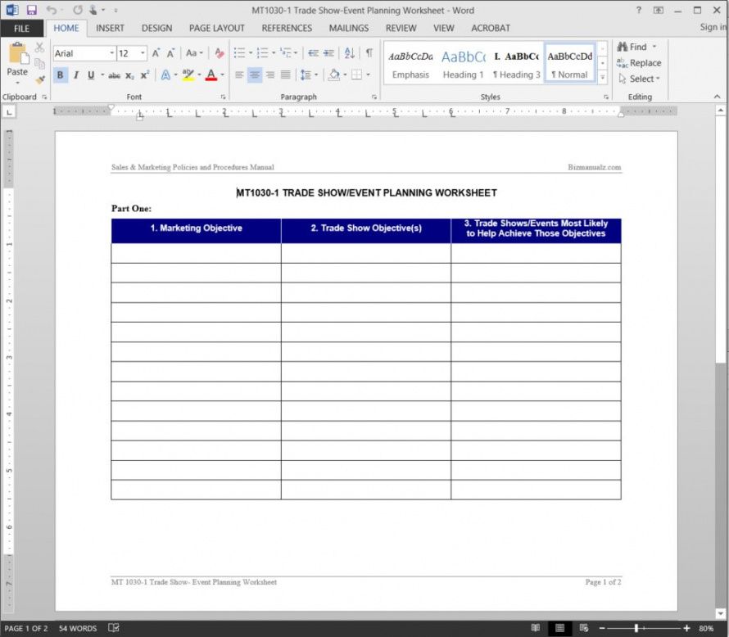
Task: Open the INSERT ribbon tab
Action: (x=110, y=28)
